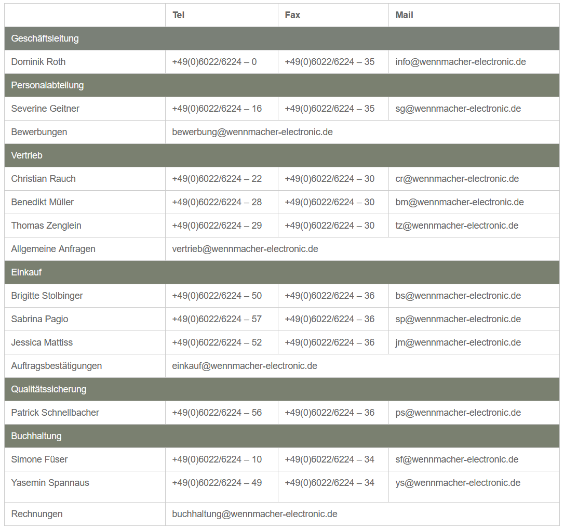Select the Fax column header
The width and height of the screenshot is (564, 528).
pos(292,15)
